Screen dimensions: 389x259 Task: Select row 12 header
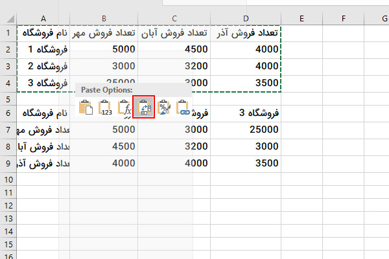point(8,205)
